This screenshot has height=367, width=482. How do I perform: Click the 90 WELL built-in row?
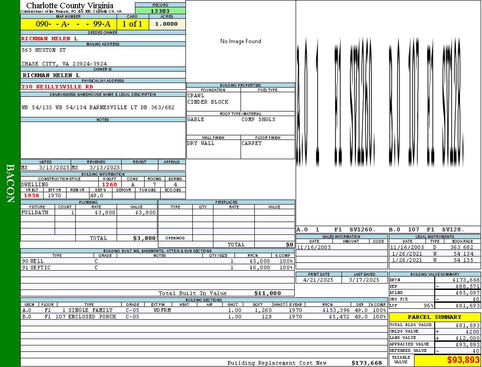point(157,261)
